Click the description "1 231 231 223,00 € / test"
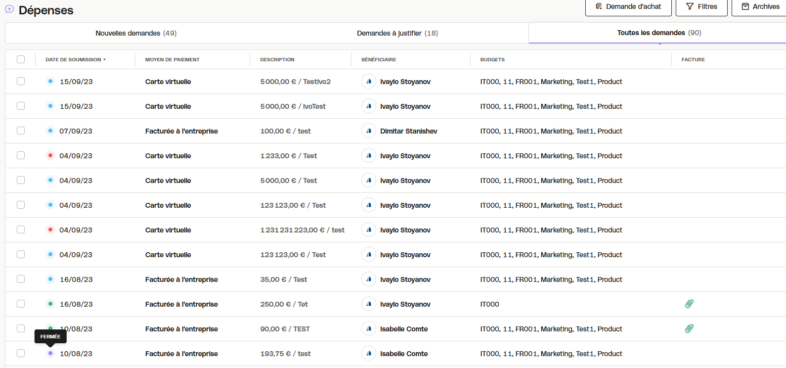786x368 pixels. click(303, 230)
